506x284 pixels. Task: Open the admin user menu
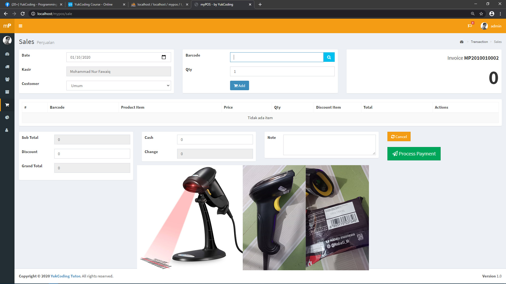point(491,26)
